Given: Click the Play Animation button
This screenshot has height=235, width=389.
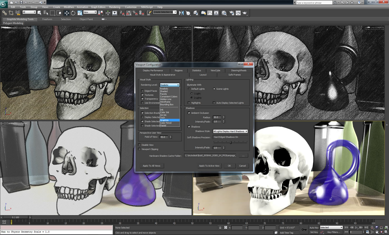Looking at the screenshot, I should pyautogui.click(x=356, y=227).
